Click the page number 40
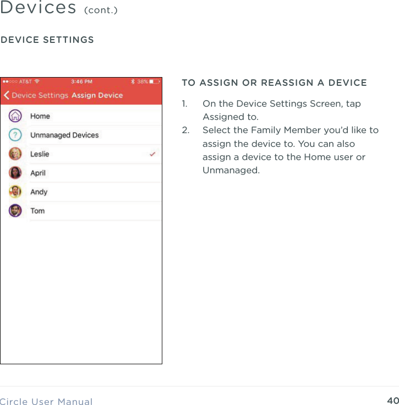The width and height of the screenshot is (399, 405). click(x=393, y=401)
